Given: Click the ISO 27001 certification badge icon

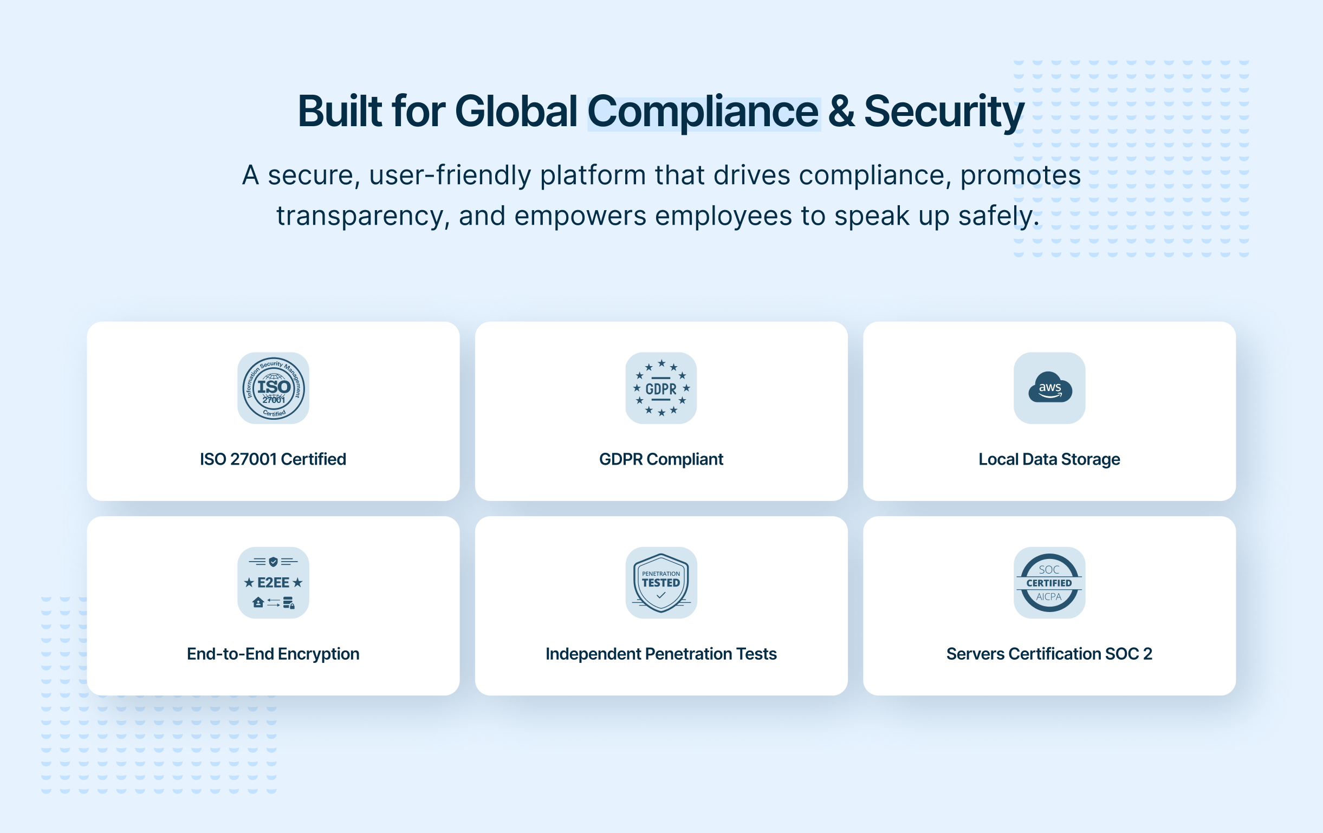Looking at the screenshot, I should coord(273,388).
